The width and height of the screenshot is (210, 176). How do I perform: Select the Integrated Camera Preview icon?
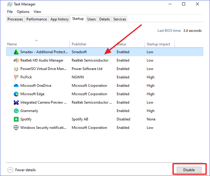pos(16,102)
